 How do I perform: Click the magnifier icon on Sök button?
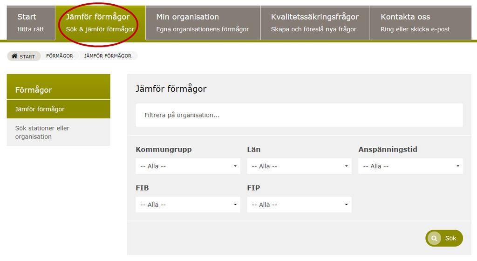point(434,238)
